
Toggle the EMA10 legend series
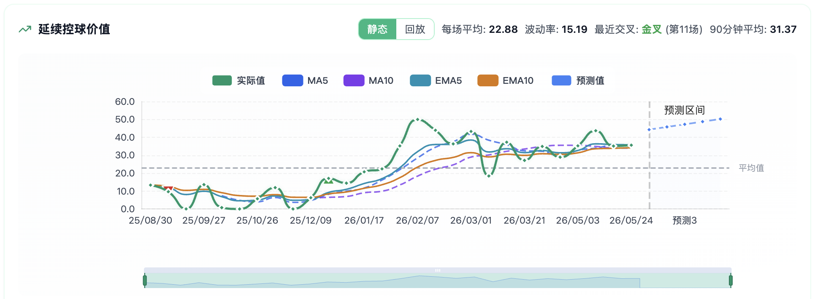pyautogui.click(x=506, y=80)
